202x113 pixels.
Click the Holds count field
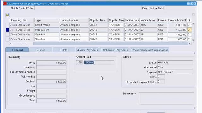[x=161, y=77]
